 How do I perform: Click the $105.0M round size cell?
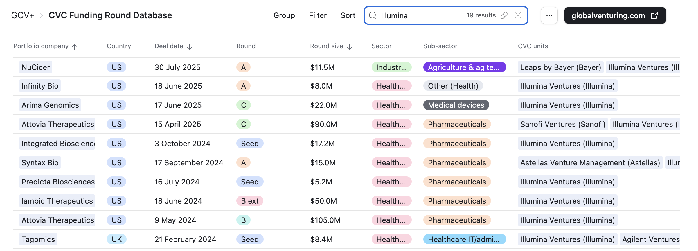(325, 220)
